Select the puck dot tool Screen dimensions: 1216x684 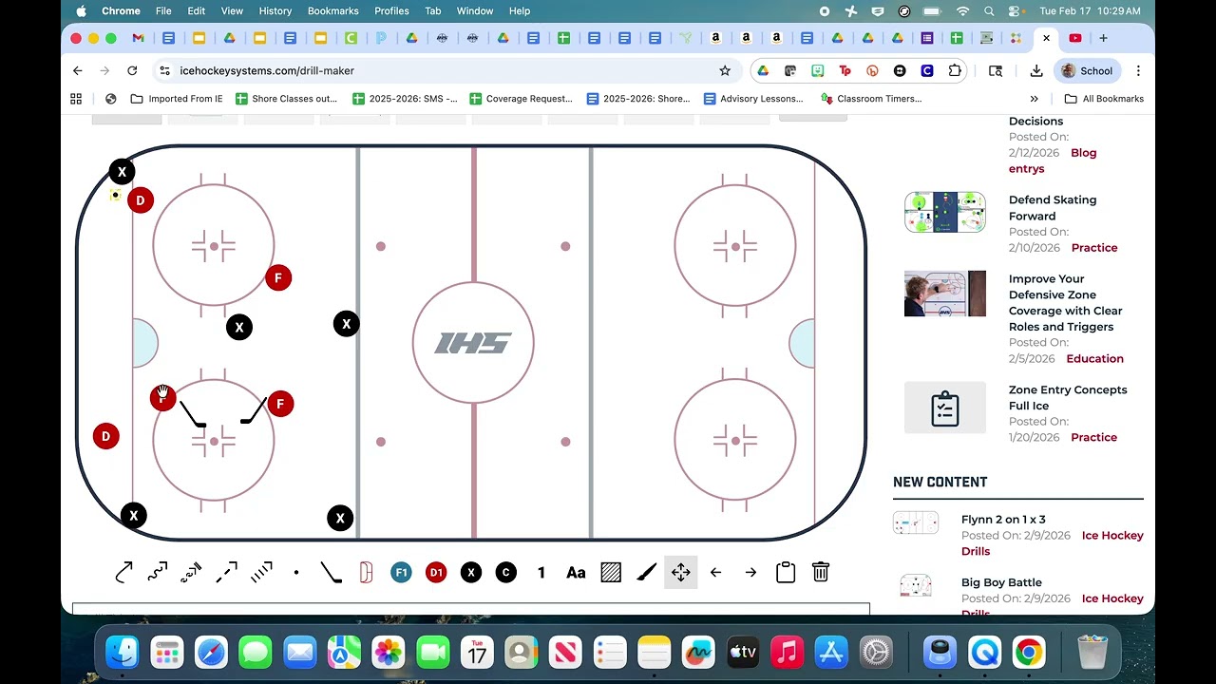click(x=296, y=573)
